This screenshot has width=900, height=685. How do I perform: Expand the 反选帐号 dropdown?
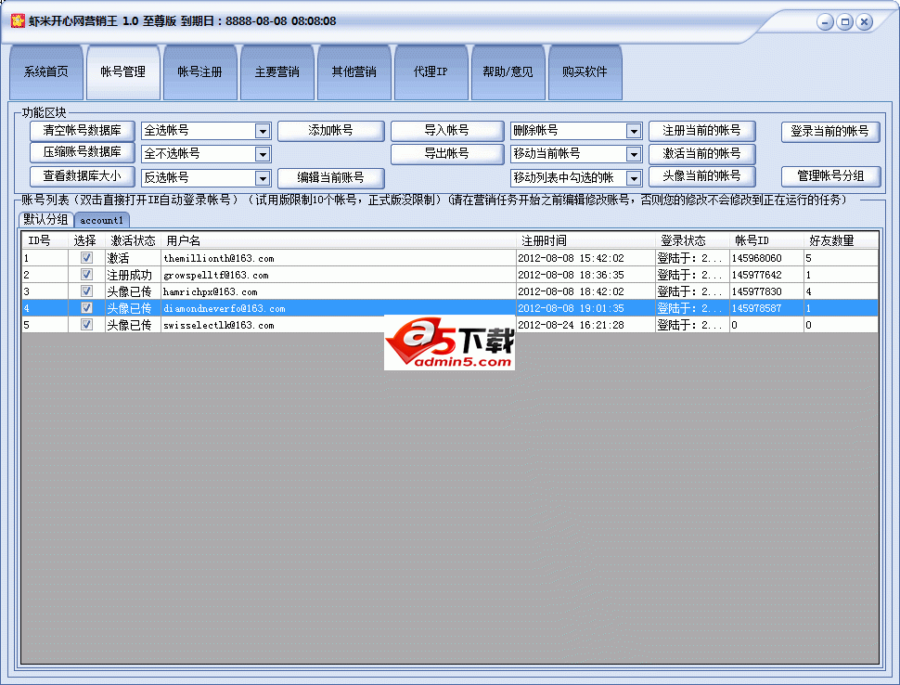click(263, 178)
